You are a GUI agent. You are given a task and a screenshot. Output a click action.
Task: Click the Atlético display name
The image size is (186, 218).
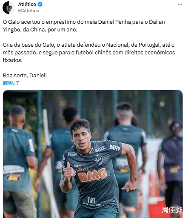click(x=27, y=4)
